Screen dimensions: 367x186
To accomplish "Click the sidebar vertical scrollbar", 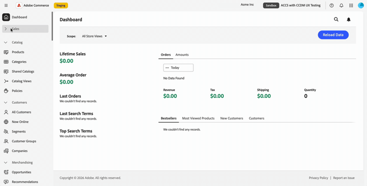I will click(x=52, y=26).
